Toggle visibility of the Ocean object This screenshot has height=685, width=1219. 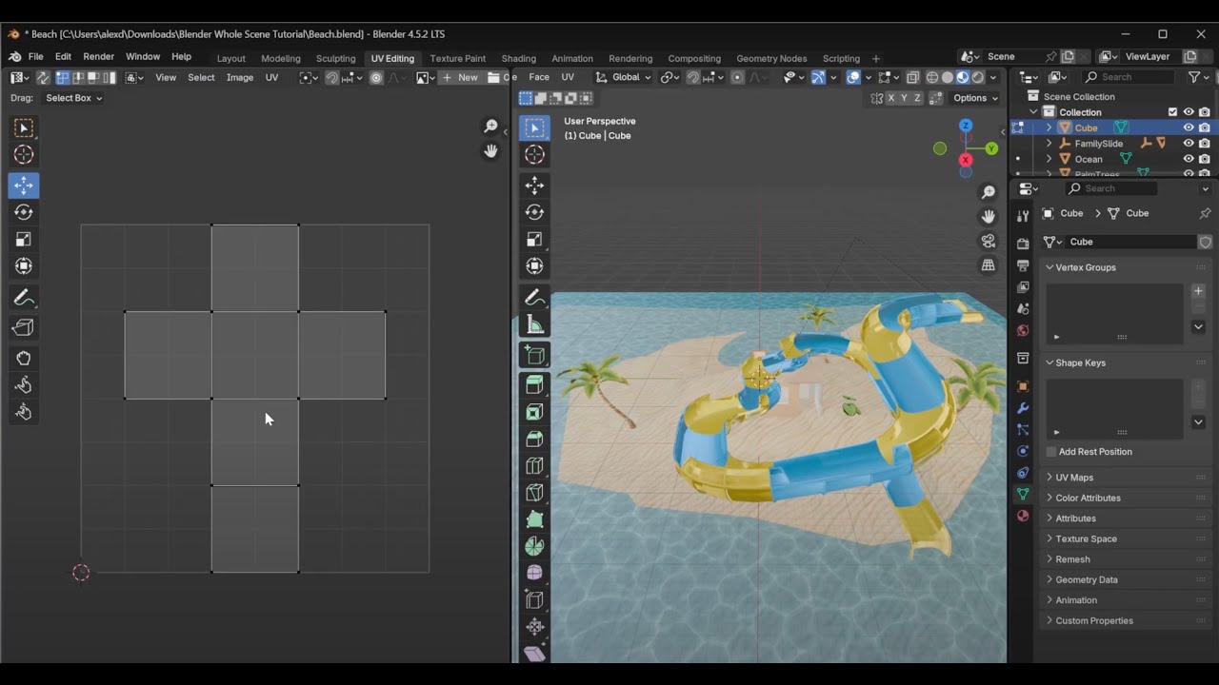[x=1189, y=159]
